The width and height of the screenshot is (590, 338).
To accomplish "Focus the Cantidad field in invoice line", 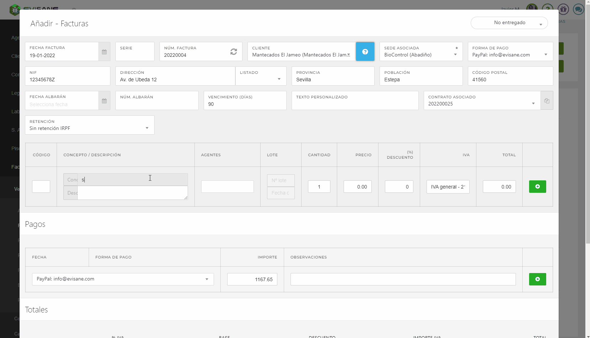I will [x=319, y=187].
